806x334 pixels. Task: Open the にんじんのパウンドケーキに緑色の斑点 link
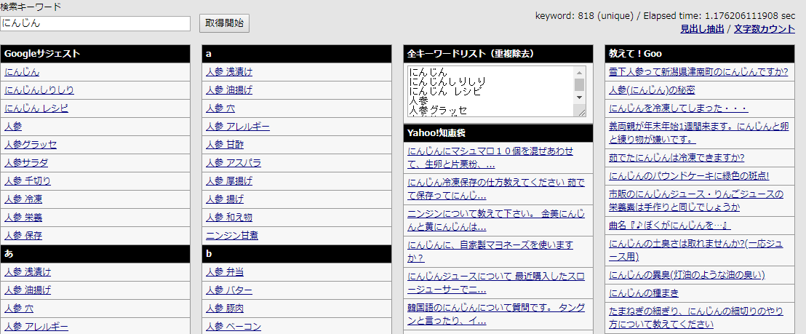(689, 176)
